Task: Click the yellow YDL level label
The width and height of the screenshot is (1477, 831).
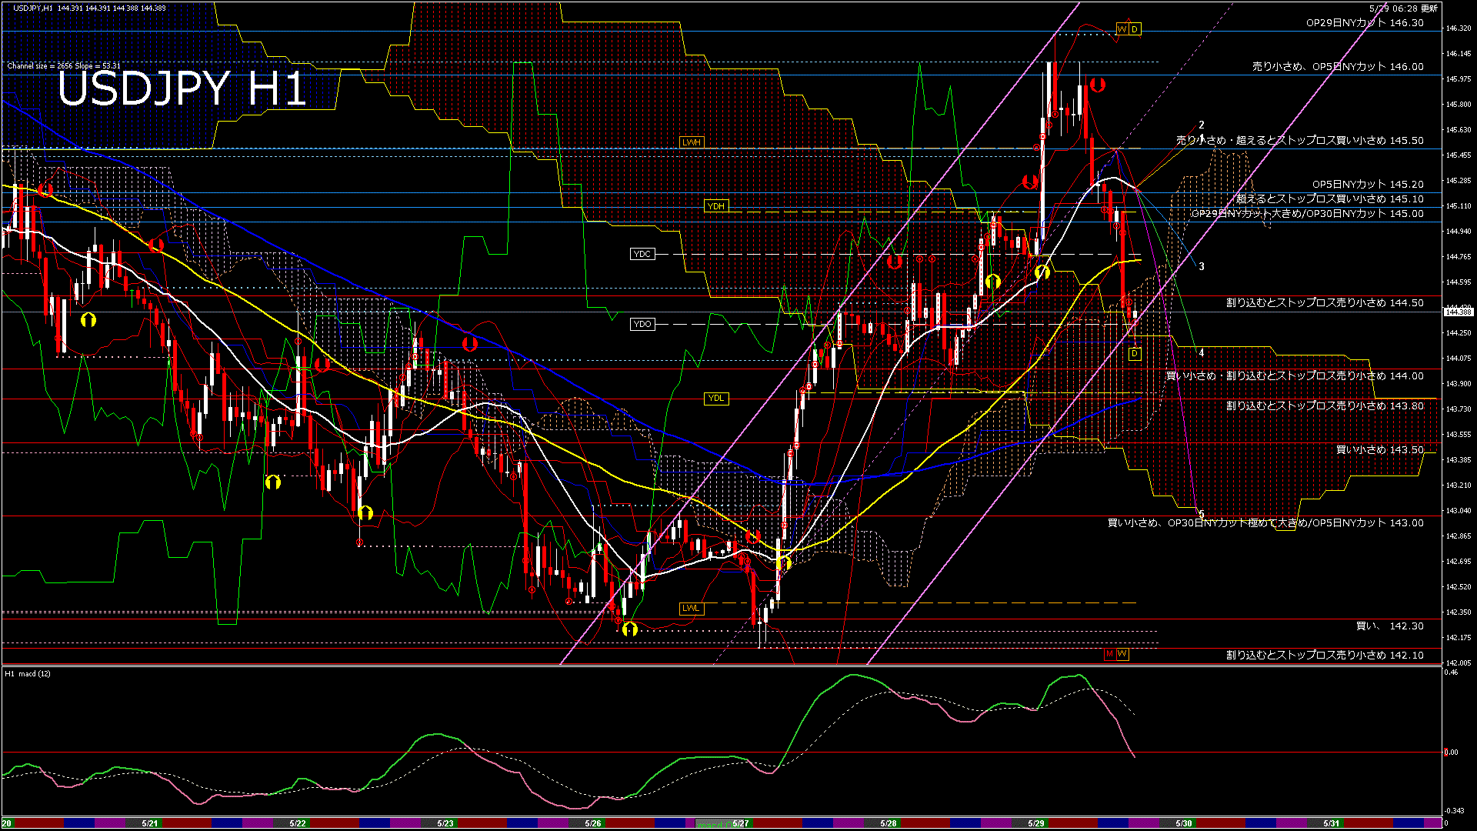Action: (715, 398)
